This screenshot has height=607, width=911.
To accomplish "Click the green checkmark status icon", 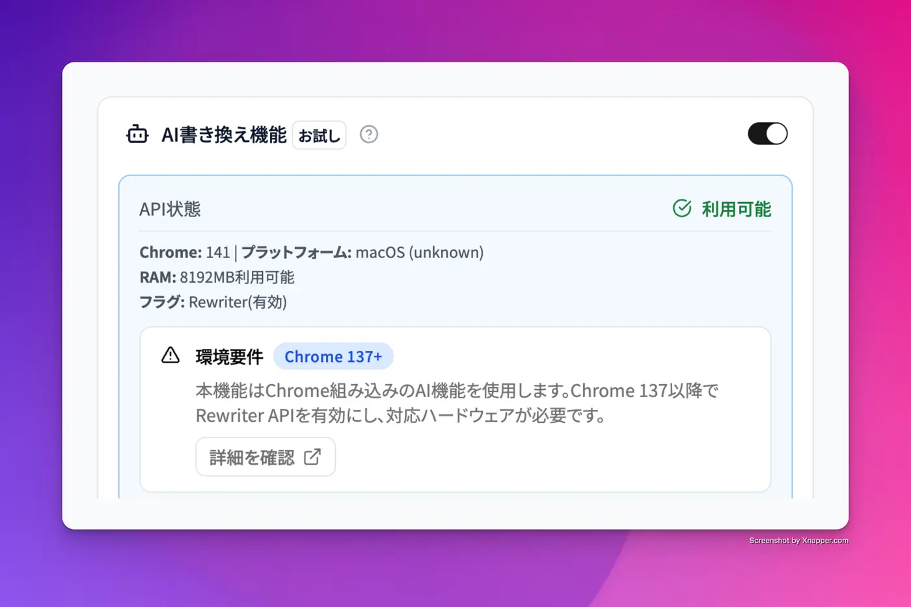I will [x=682, y=209].
